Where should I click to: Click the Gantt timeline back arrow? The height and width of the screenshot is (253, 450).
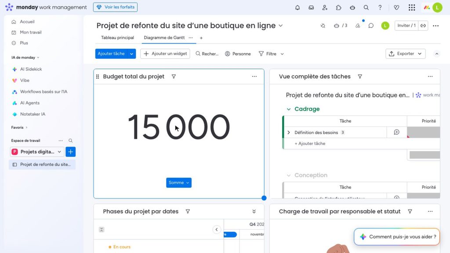click(217, 229)
